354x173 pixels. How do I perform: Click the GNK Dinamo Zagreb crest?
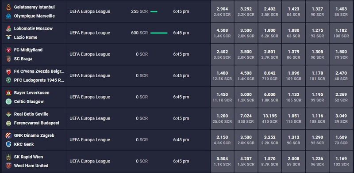[x=8, y=135]
